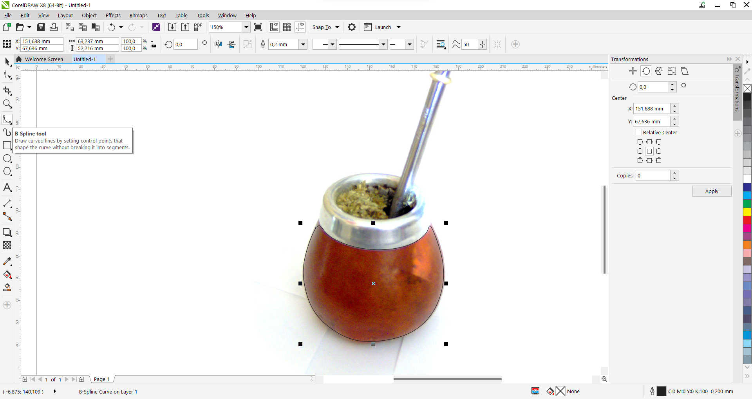Screen dimensions: 752x399
Task: Select the Connector tool
Action: 7,217
